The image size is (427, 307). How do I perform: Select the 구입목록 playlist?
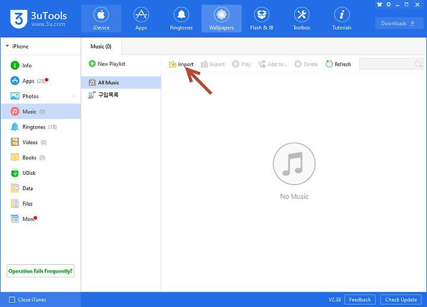(121, 95)
